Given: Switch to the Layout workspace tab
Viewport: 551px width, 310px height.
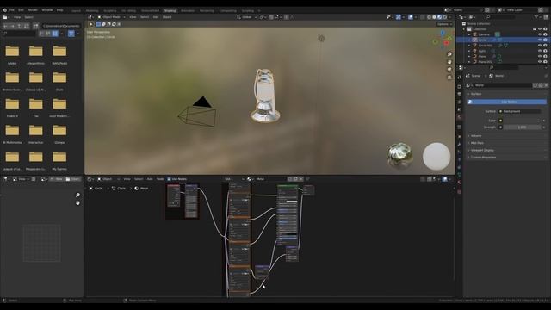Looking at the screenshot, I should (x=76, y=11).
